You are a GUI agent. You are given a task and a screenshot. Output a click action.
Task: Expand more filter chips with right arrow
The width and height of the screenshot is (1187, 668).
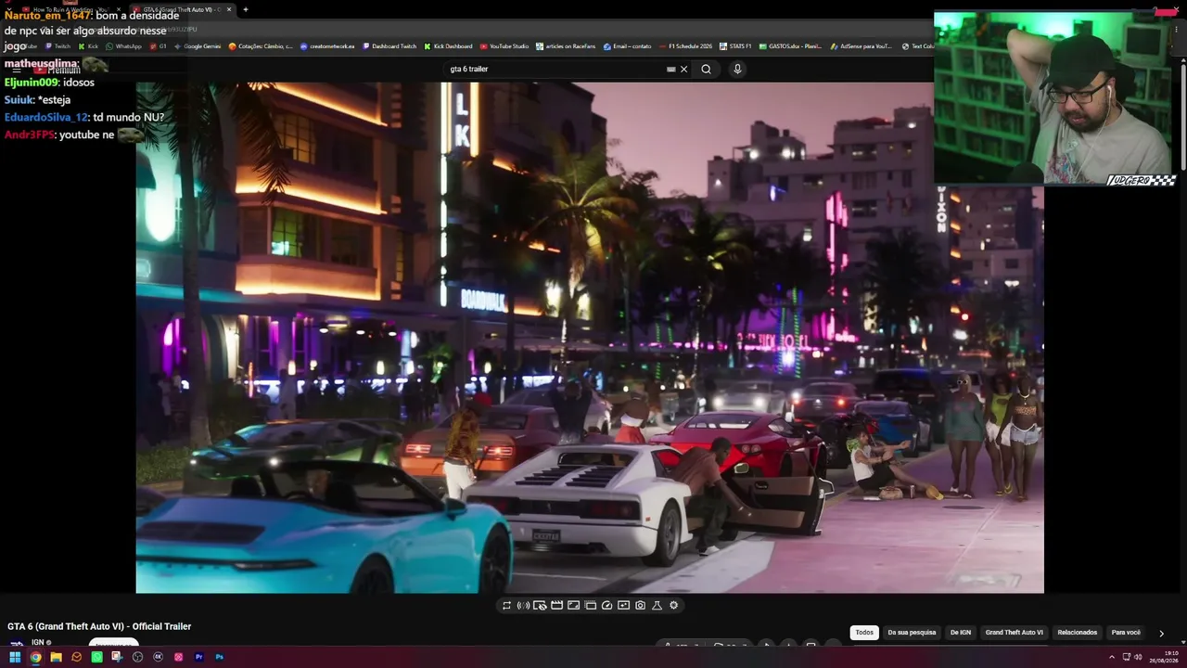[1161, 634]
